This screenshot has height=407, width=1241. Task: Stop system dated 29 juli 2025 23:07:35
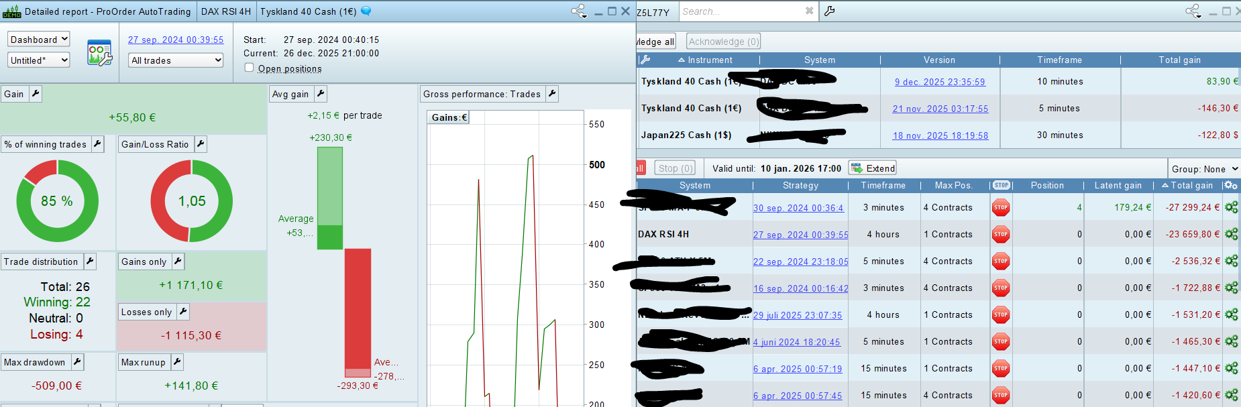click(1001, 314)
